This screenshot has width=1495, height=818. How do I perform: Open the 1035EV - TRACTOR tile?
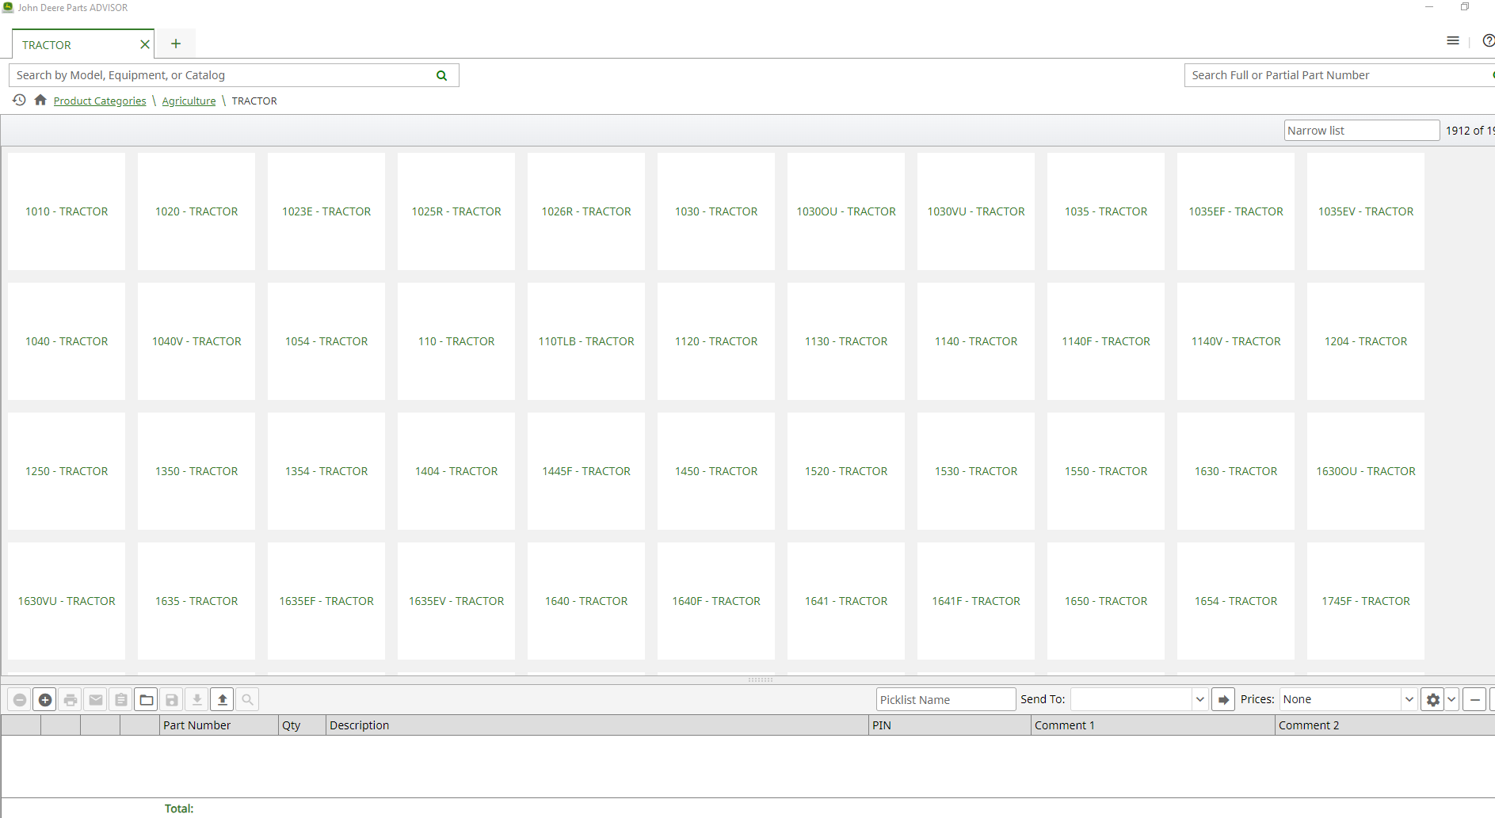tap(1366, 211)
